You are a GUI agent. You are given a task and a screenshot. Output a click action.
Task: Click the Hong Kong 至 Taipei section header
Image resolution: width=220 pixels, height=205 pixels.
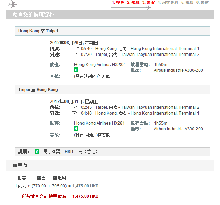click(38, 31)
